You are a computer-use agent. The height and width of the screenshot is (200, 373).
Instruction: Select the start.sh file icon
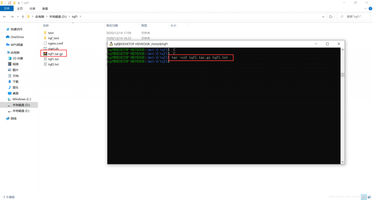[45, 48]
